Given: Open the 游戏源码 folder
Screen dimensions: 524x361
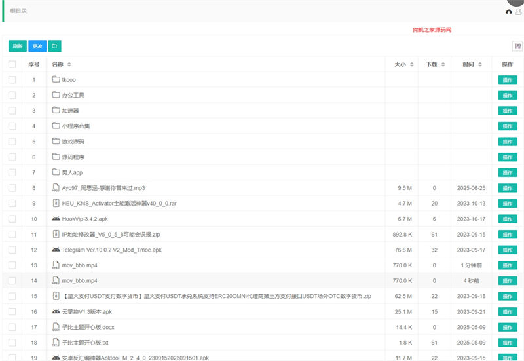Looking at the screenshot, I should (73, 142).
